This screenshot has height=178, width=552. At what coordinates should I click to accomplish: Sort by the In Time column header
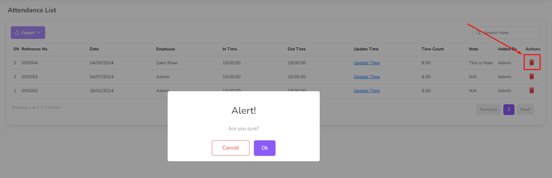click(229, 49)
